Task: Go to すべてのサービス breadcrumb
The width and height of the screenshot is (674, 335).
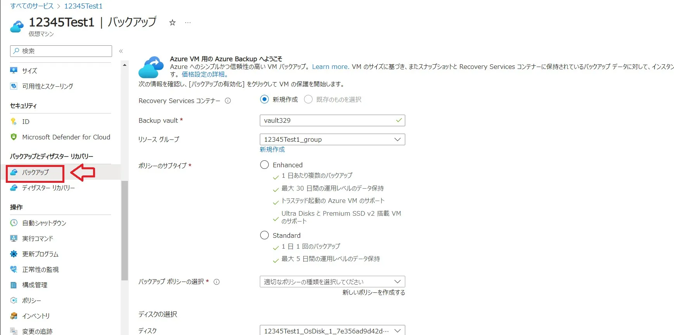Action: pyautogui.click(x=32, y=6)
